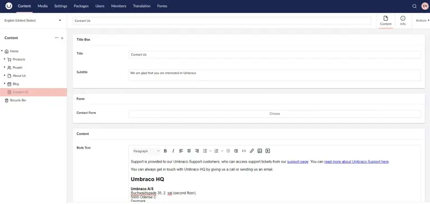The width and height of the screenshot is (430, 204).
Task: Follow the support page link
Action: click(x=298, y=162)
